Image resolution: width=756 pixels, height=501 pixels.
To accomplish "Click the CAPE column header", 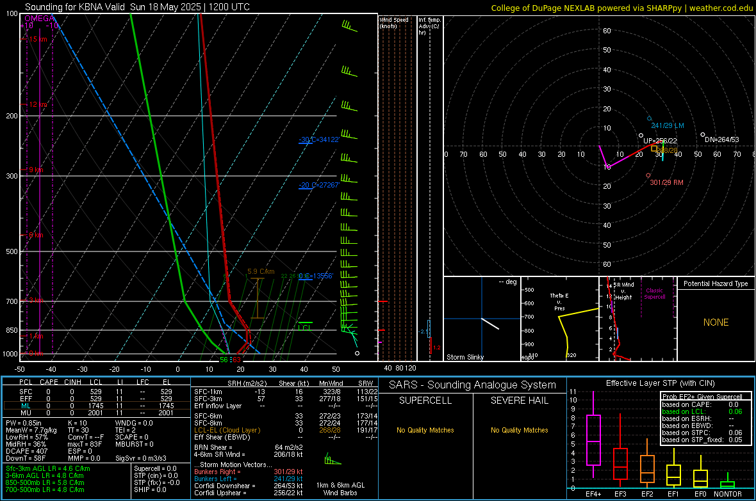I will [49, 382].
